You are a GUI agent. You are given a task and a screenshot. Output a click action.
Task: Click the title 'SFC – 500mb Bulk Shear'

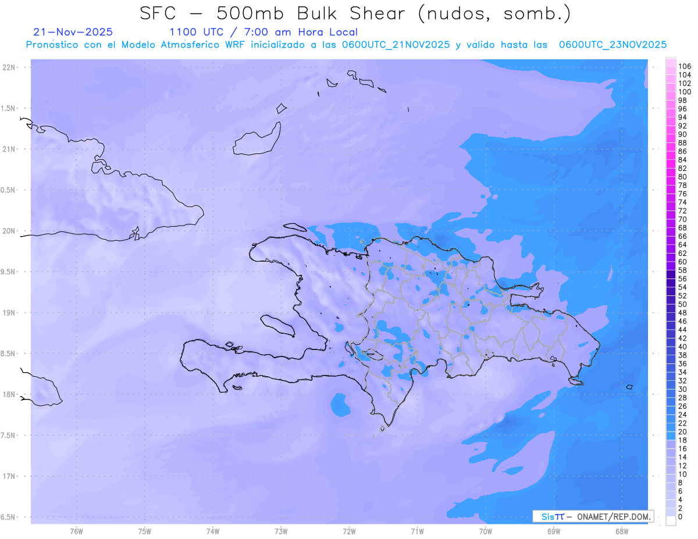[276, 13]
